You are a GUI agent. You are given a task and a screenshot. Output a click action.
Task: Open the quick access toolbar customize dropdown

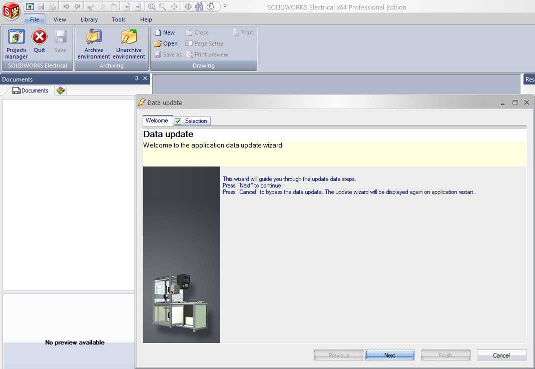(x=225, y=6)
